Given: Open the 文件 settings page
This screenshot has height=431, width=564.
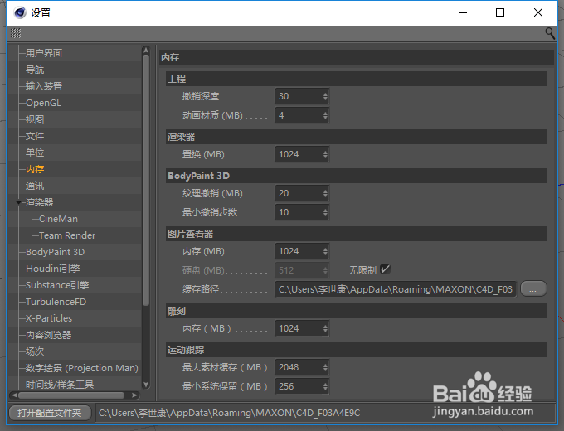Looking at the screenshot, I should (x=35, y=136).
